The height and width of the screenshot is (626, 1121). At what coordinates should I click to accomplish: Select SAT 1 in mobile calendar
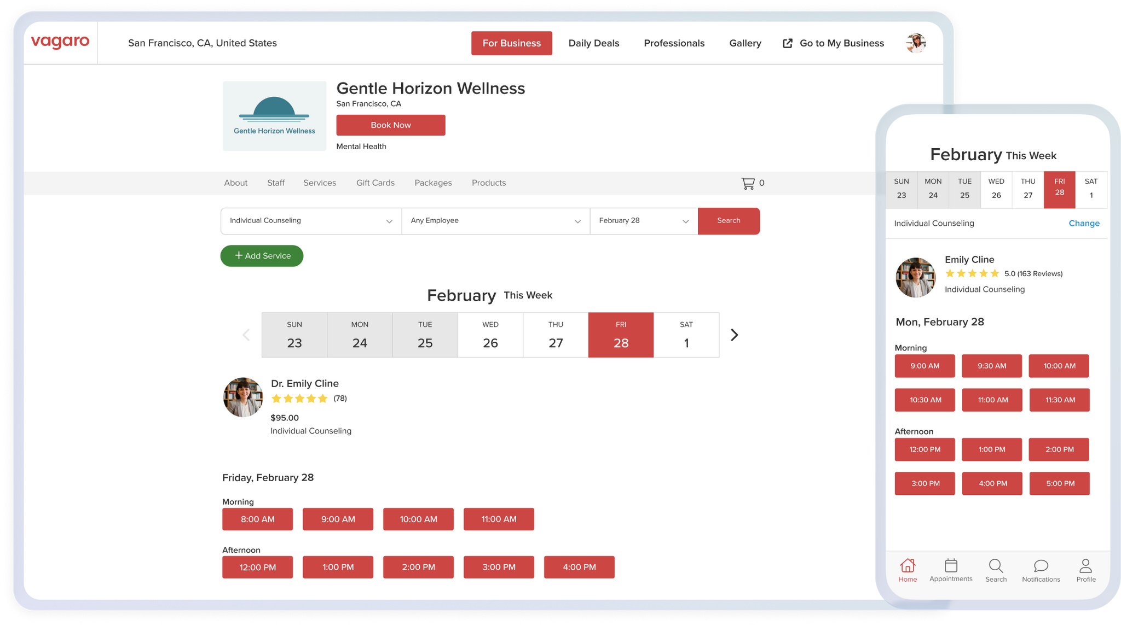[1091, 190]
